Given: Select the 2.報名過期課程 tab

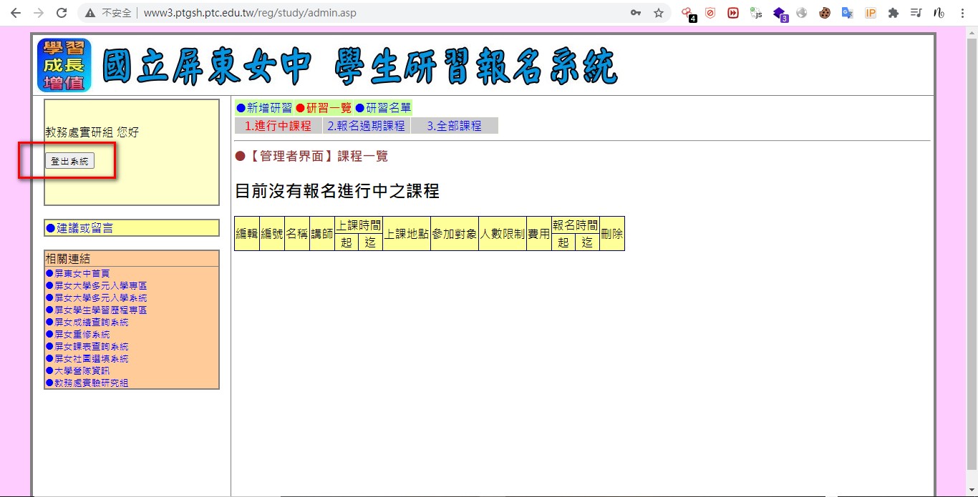Looking at the screenshot, I should point(367,126).
